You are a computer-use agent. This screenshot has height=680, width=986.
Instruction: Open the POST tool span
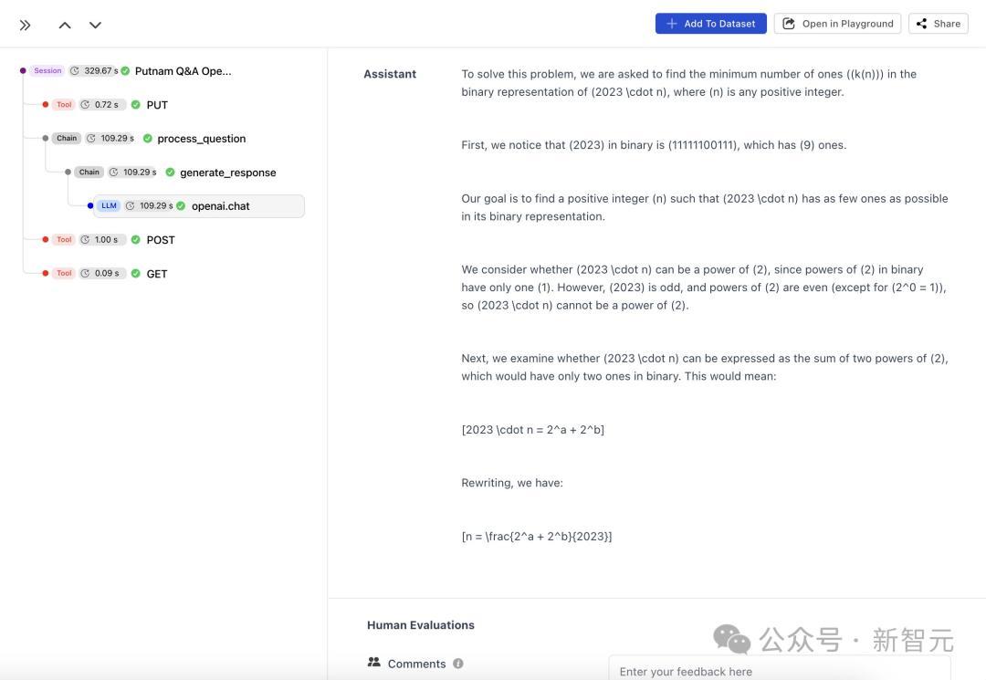161,240
